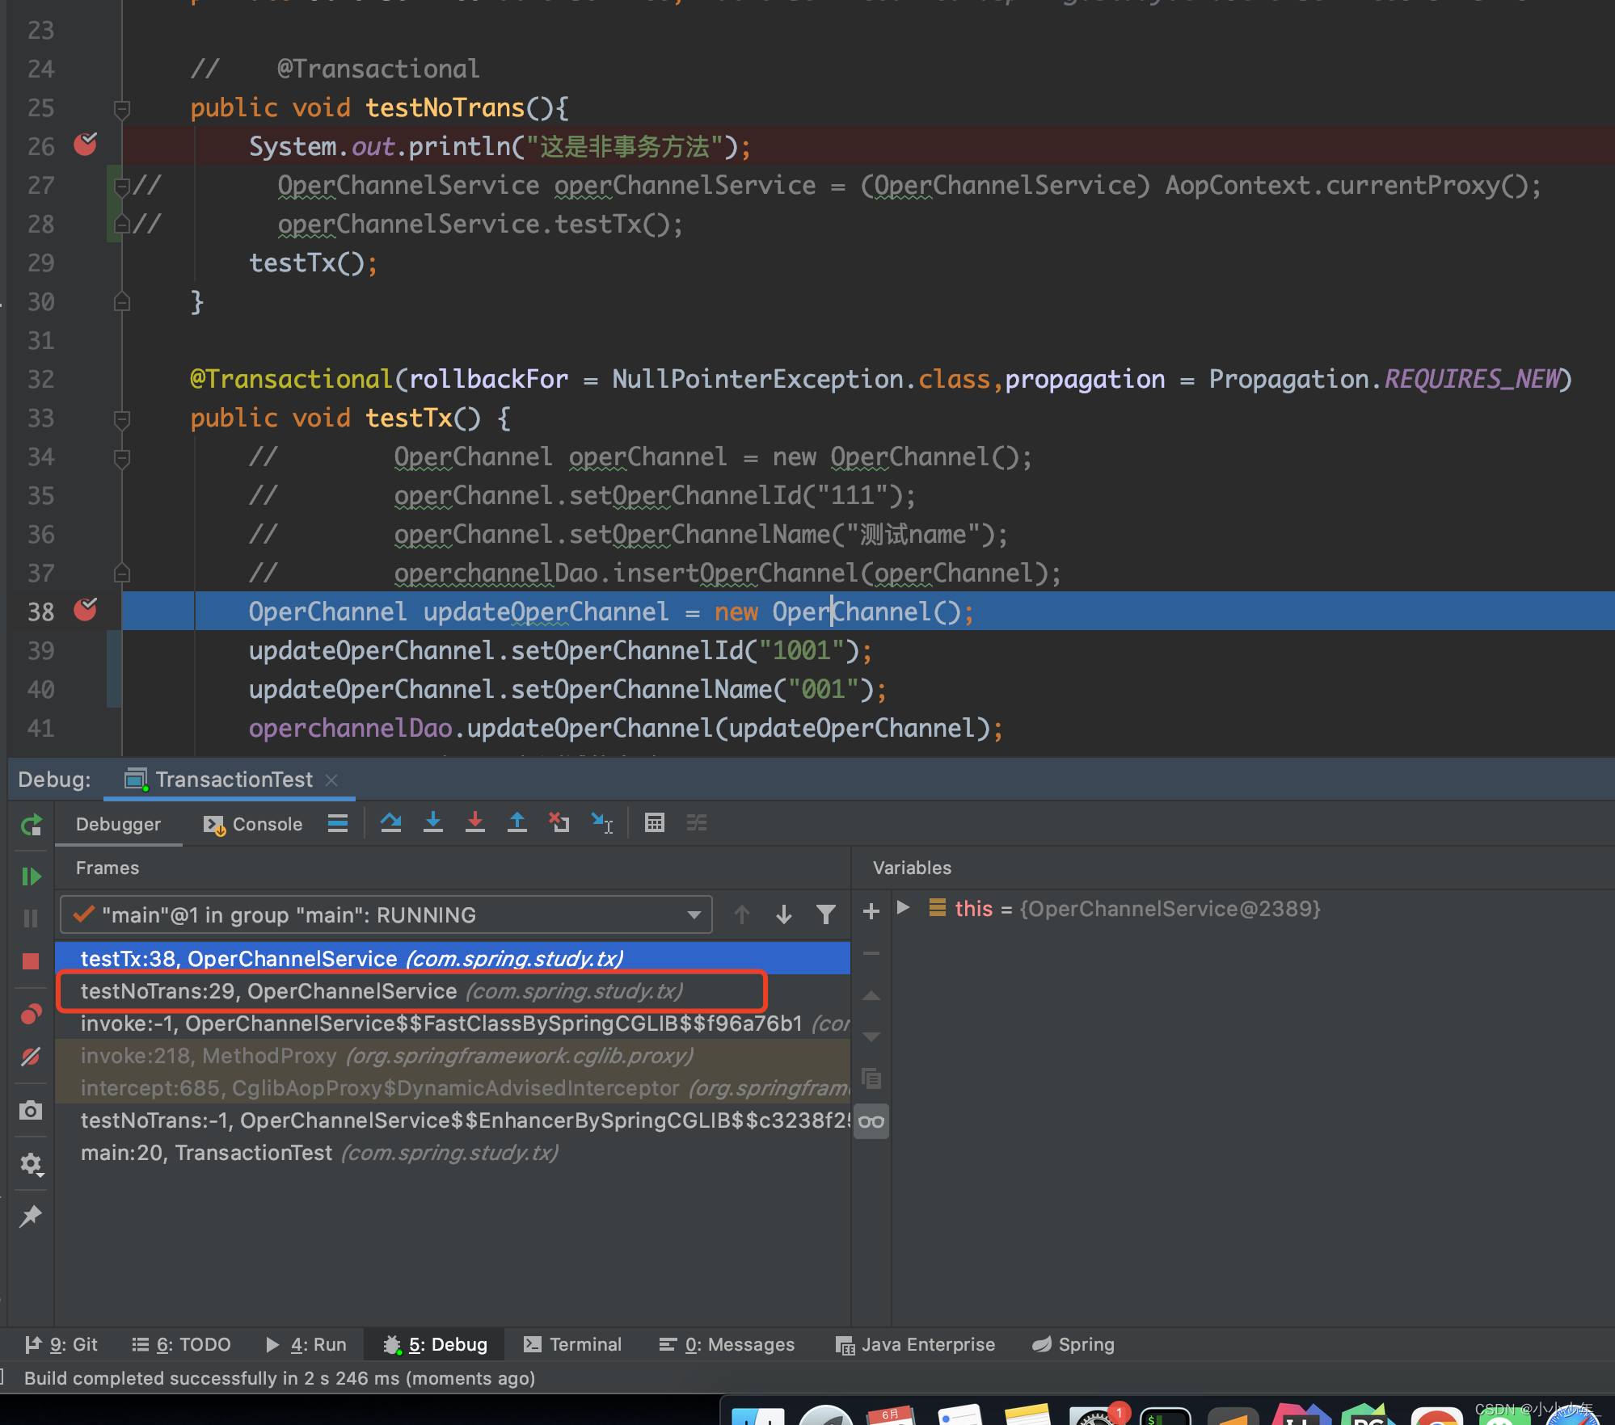Image resolution: width=1615 pixels, height=1425 pixels.
Task: Click the Step Over debugger icon
Action: tap(391, 823)
